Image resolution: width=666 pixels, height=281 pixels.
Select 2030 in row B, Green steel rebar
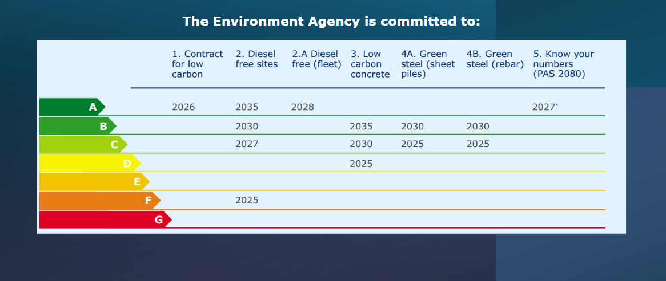[x=478, y=127]
